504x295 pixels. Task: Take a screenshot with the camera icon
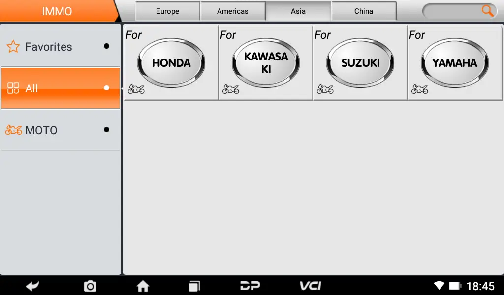tap(90, 286)
